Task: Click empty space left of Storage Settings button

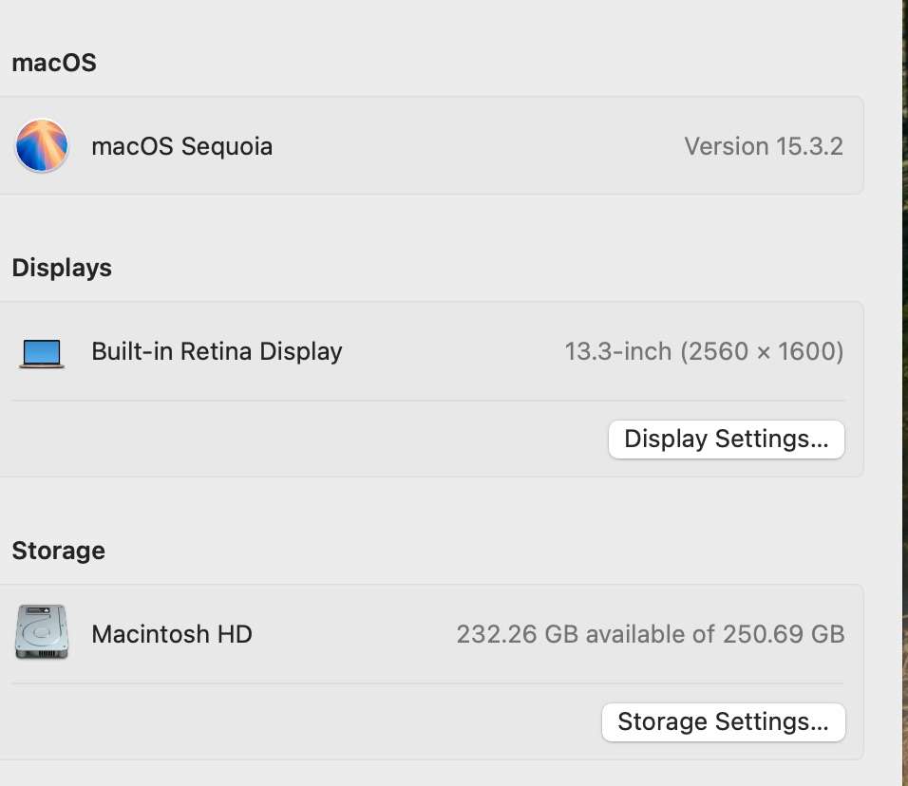Action: pyautogui.click(x=304, y=721)
